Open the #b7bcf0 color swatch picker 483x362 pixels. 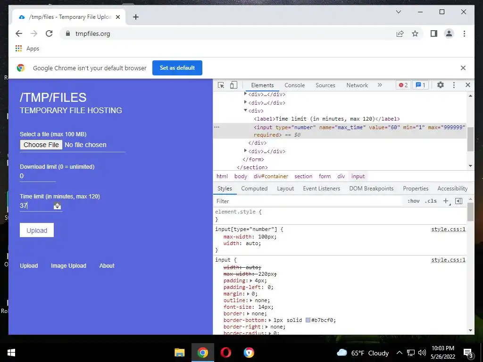point(308,320)
